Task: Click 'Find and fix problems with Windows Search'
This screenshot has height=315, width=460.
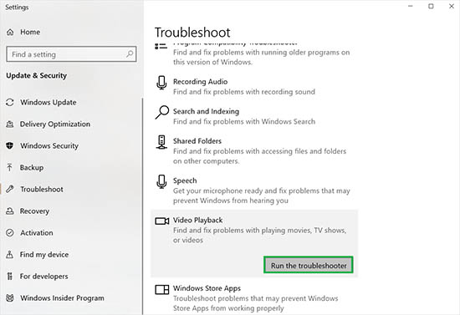Action: 244,121
